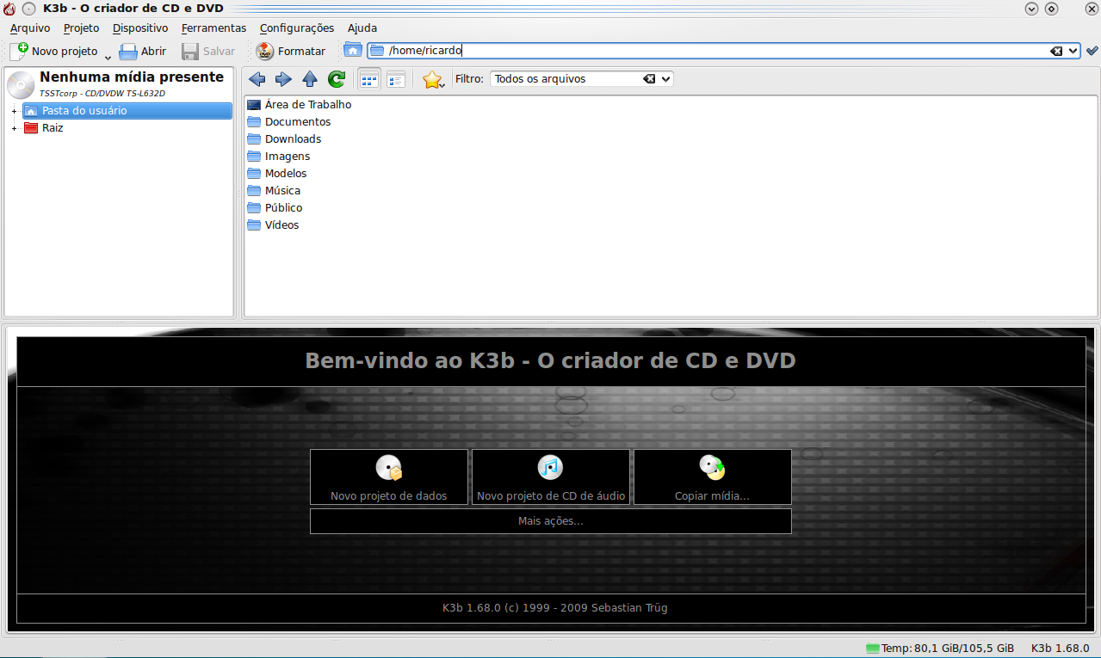Select the Imagens folder
Viewport: 1101px width, 658px height.
(x=279, y=157)
